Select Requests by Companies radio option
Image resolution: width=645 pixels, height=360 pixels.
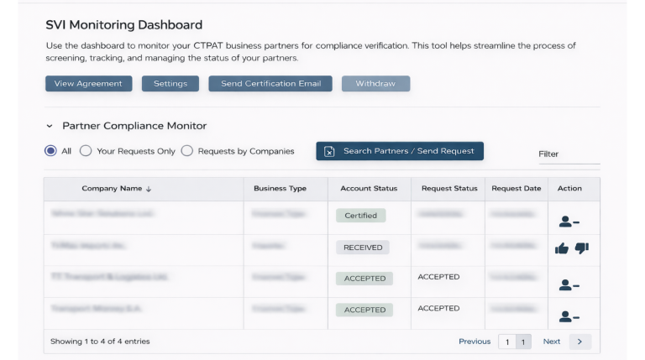click(x=186, y=151)
